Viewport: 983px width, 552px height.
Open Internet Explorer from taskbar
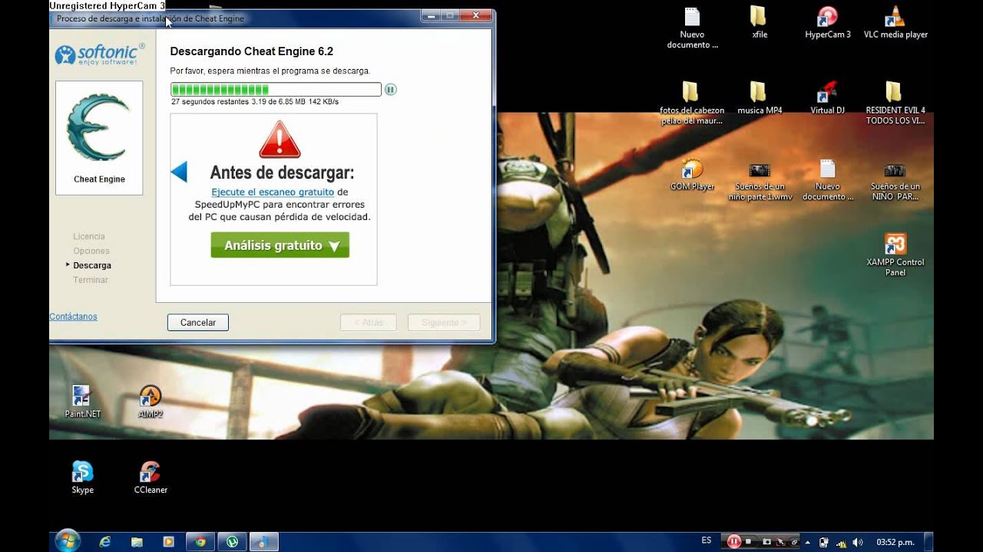(x=104, y=542)
